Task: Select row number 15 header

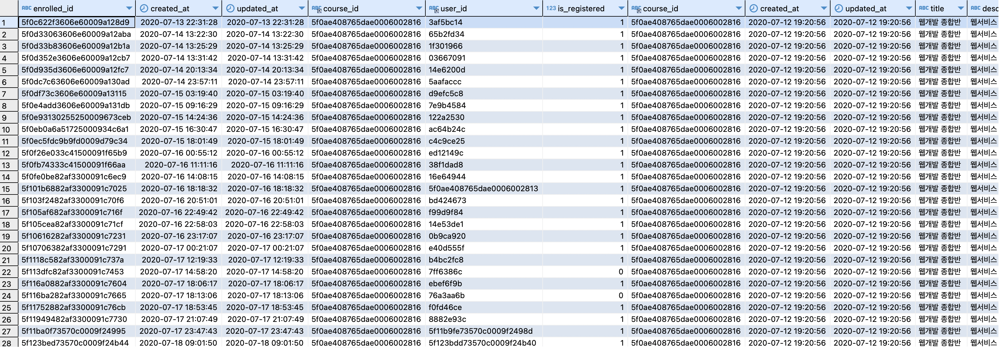Action: (6, 189)
